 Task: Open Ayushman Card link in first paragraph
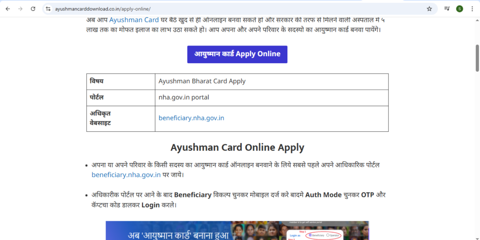[x=134, y=20]
